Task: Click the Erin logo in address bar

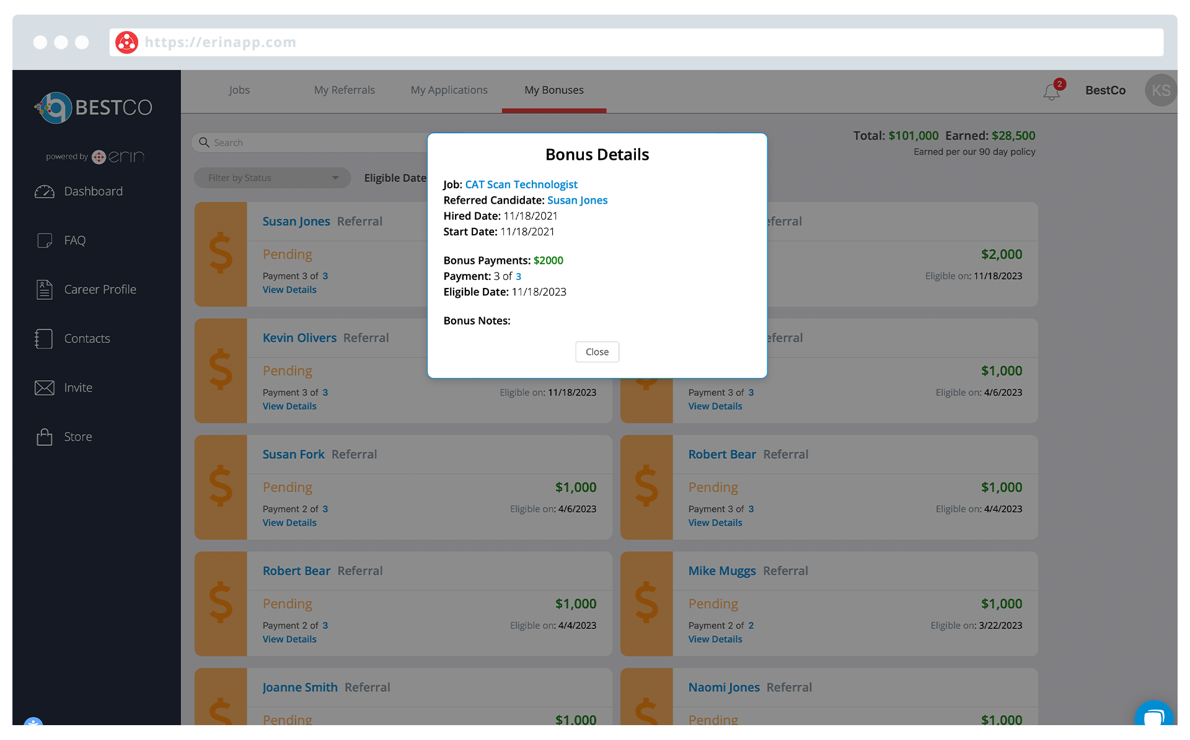Action: pyautogui.click(x=126, y=42)
